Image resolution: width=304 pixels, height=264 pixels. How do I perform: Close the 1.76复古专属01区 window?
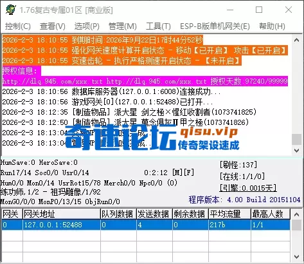tap(289, 10)
